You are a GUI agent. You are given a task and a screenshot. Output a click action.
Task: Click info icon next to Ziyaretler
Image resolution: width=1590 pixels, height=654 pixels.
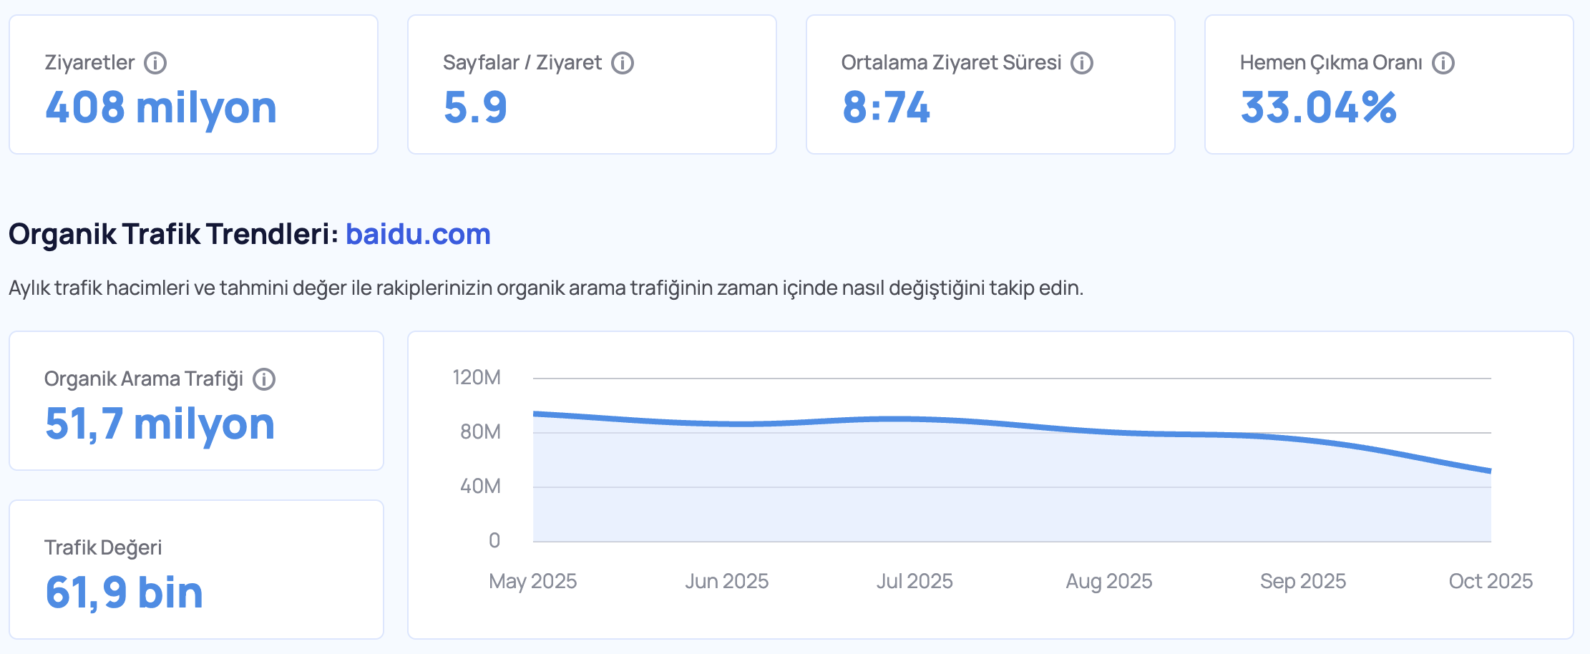[155, 63]
